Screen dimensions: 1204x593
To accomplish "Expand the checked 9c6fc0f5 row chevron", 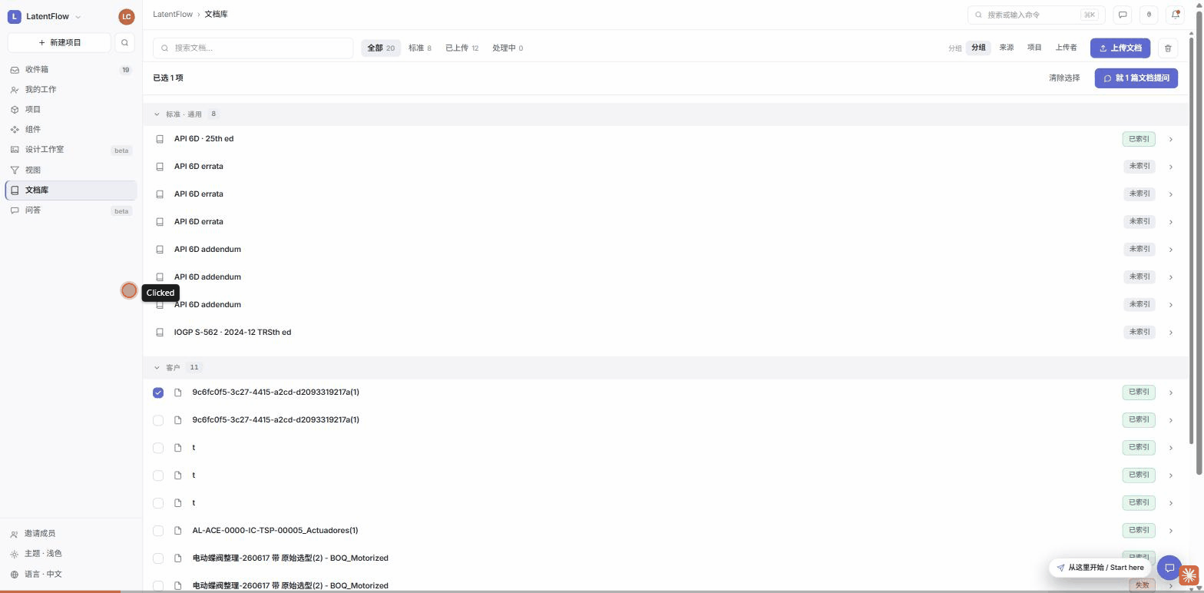I will [1170, 393].
